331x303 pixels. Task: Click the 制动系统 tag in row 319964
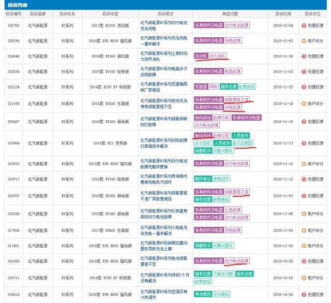coord(203,136)
